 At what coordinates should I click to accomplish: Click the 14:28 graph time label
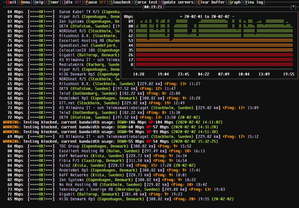pos(139,74)
